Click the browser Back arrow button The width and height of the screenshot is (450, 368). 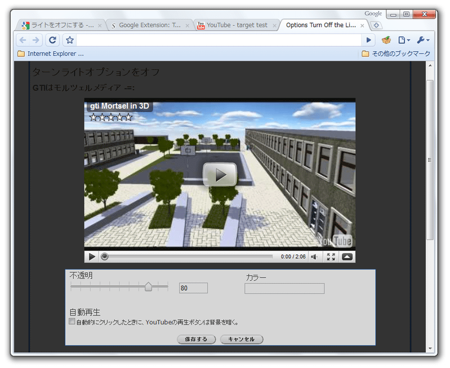[x=23, y=40]
